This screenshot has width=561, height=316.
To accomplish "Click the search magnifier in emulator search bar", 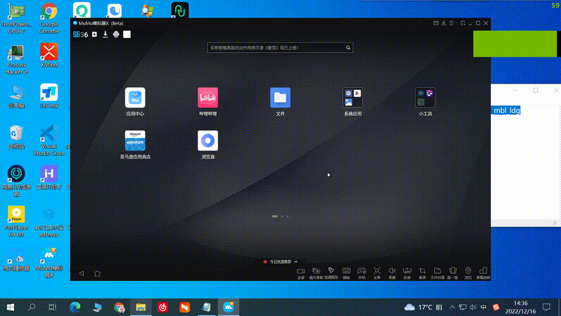I will click(348, 47).
